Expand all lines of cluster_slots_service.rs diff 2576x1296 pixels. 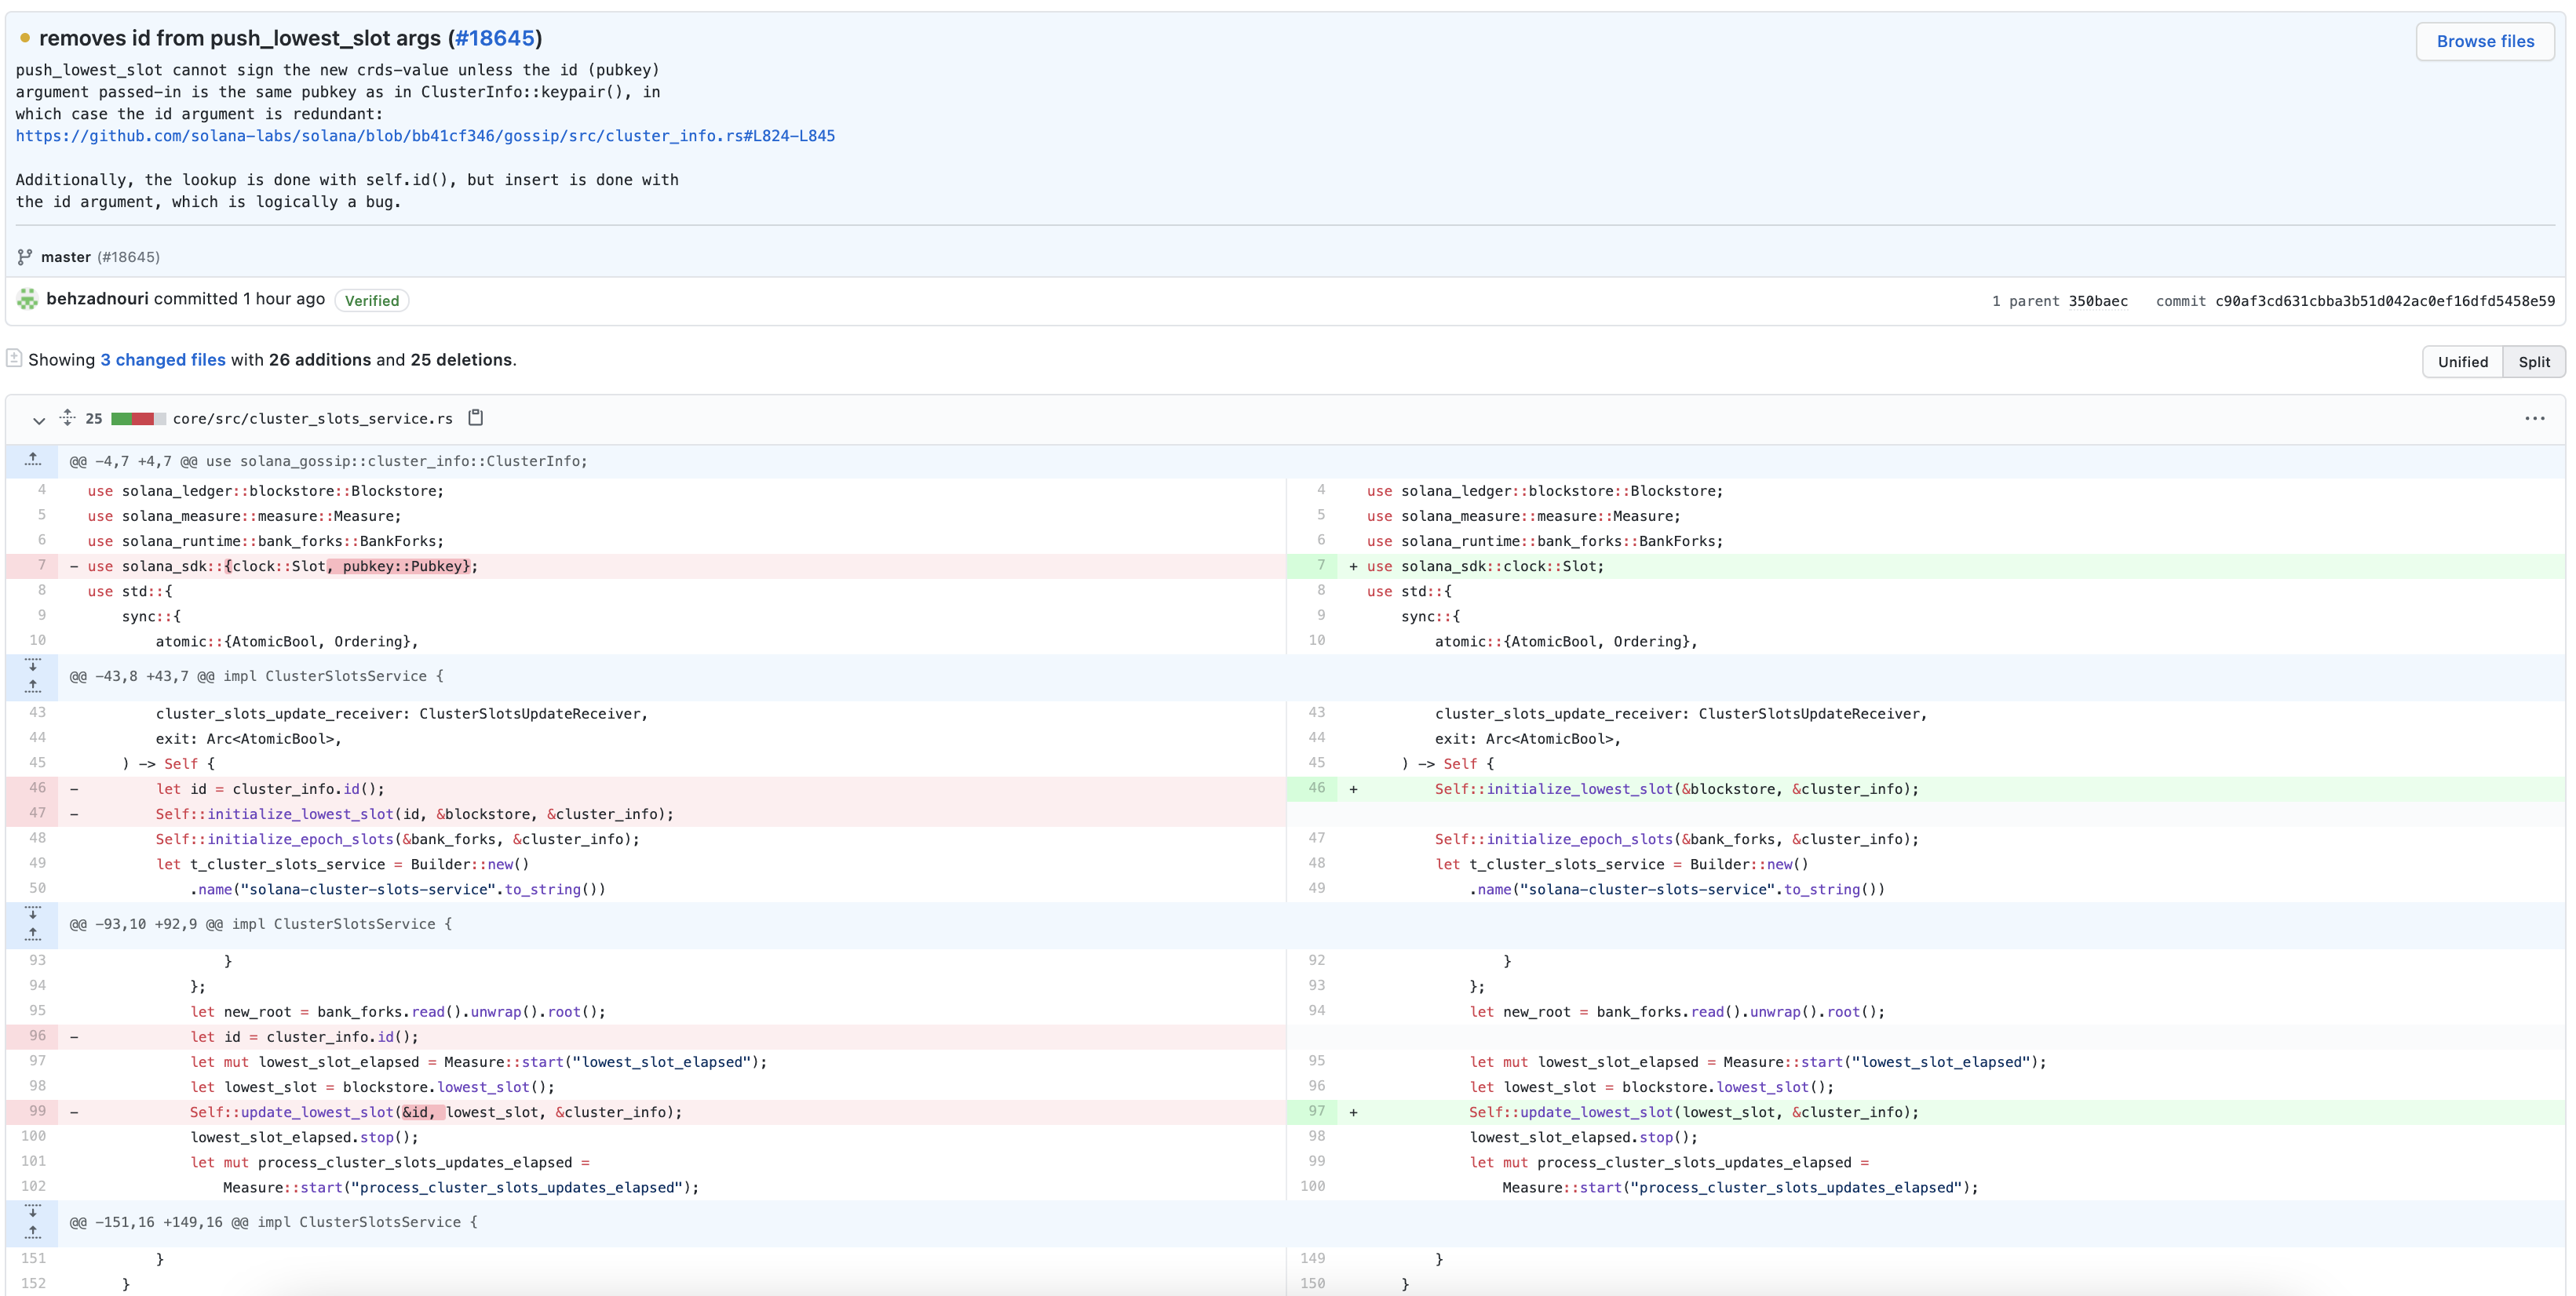click(x=67, y=417)
